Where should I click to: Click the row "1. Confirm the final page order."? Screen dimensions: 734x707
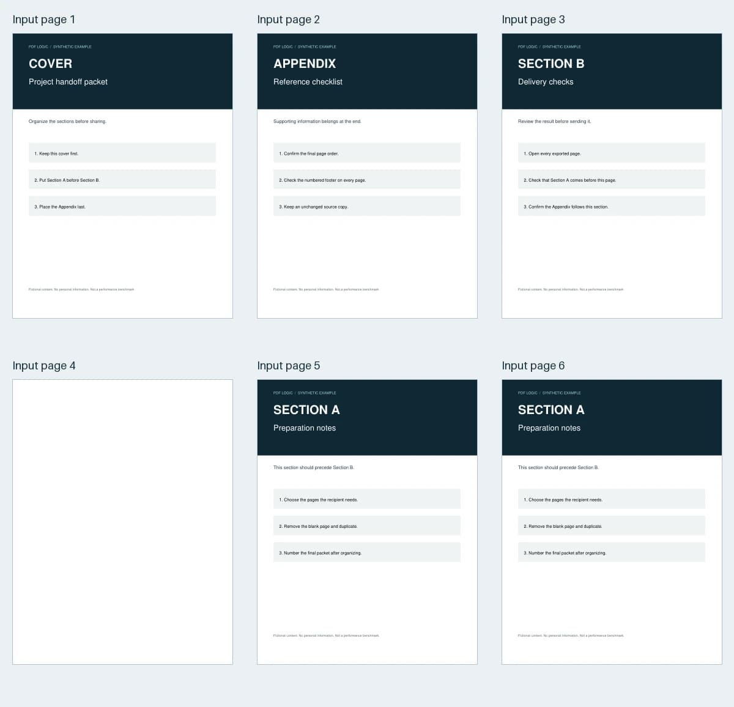tap(367, 153)
